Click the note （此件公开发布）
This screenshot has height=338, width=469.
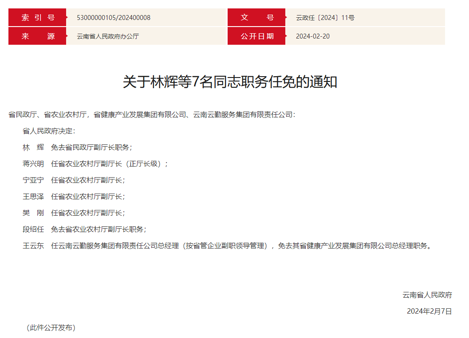[x=51, y=328]
